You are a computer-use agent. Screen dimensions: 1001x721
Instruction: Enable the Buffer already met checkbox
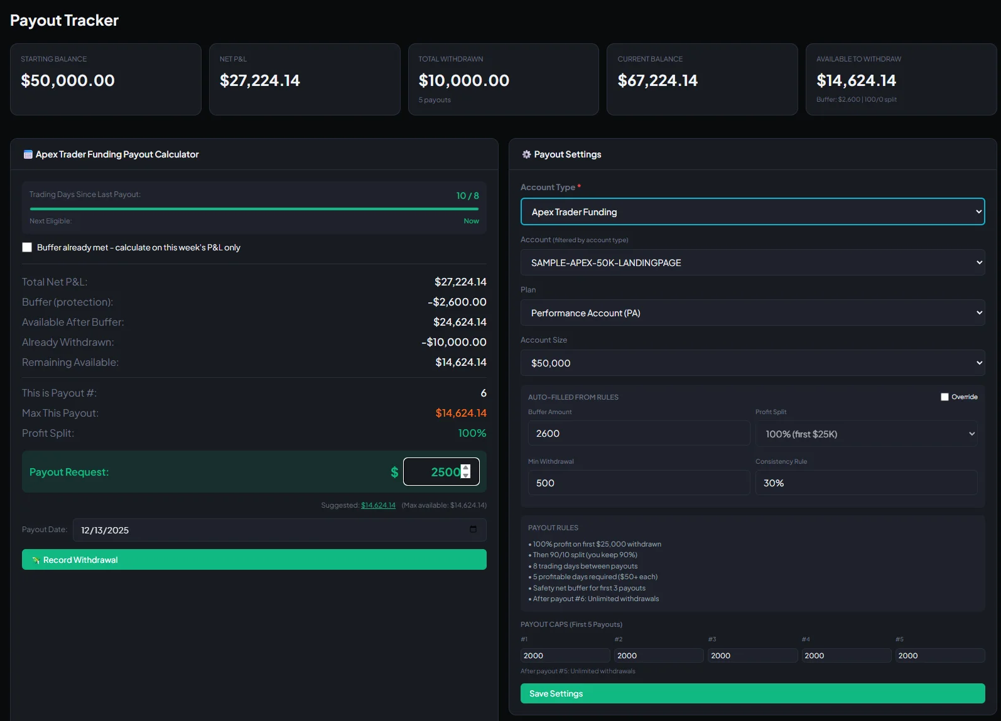(x=27, y=247)
